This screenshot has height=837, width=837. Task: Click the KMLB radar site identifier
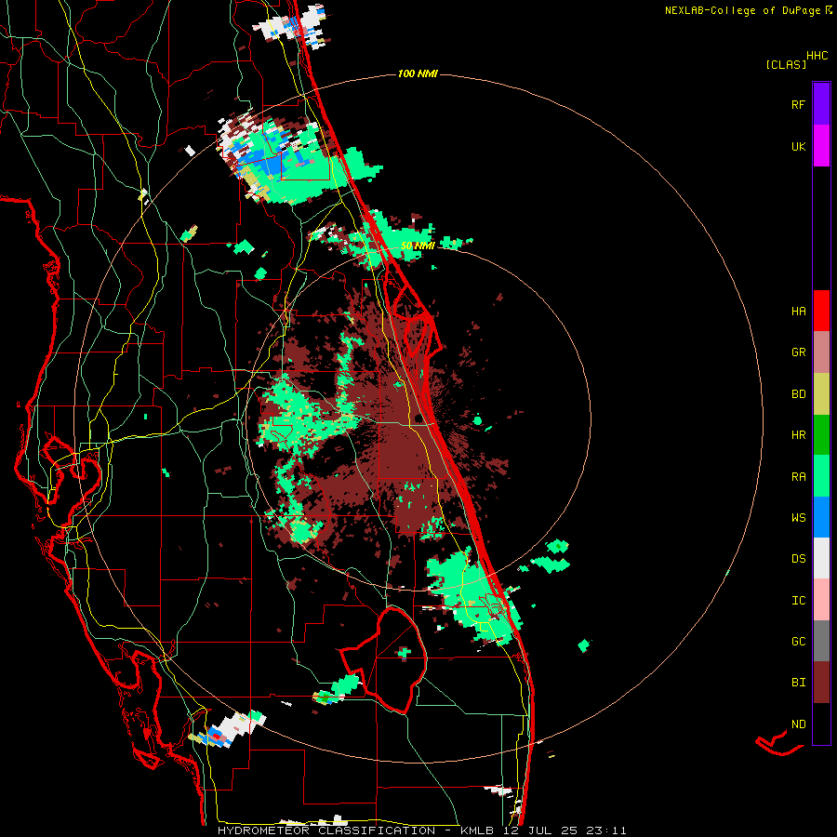(476, 830)
